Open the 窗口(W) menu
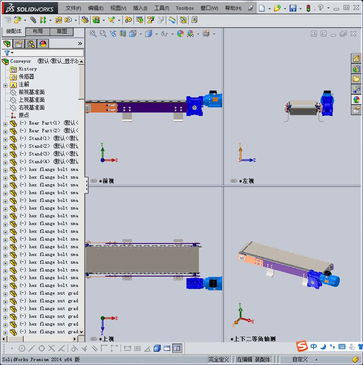This screenshot has height=365, width=363. tap(209, 8)
